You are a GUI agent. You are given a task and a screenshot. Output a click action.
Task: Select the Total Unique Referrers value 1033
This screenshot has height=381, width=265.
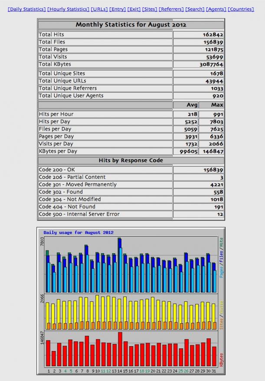click(x=217, y=88)
